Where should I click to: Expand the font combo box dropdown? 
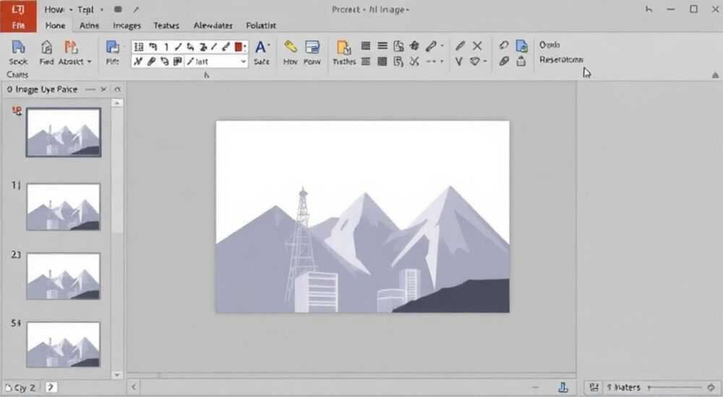(x=244, y=61)
